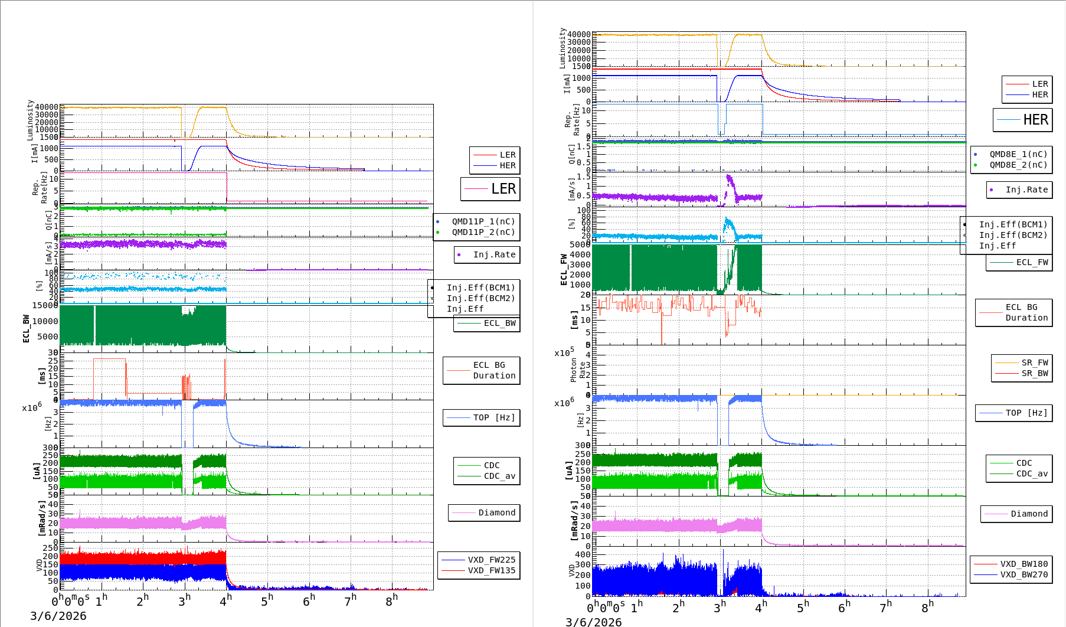Select the SR_FW legend entry
Image resolution: width=1066 pixels, height=627 pixels.
pyautogui.click(x=1022, y=363)
